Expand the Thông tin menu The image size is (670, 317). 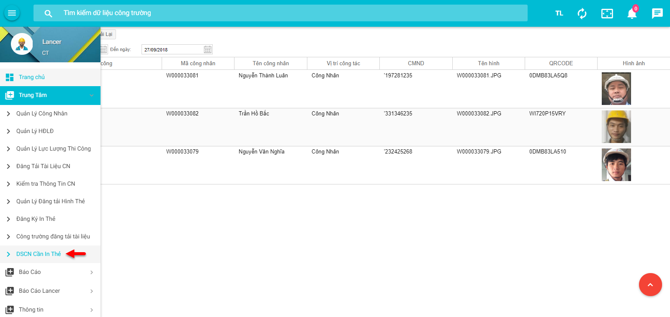pyautogui.click(x=50, y=310)
